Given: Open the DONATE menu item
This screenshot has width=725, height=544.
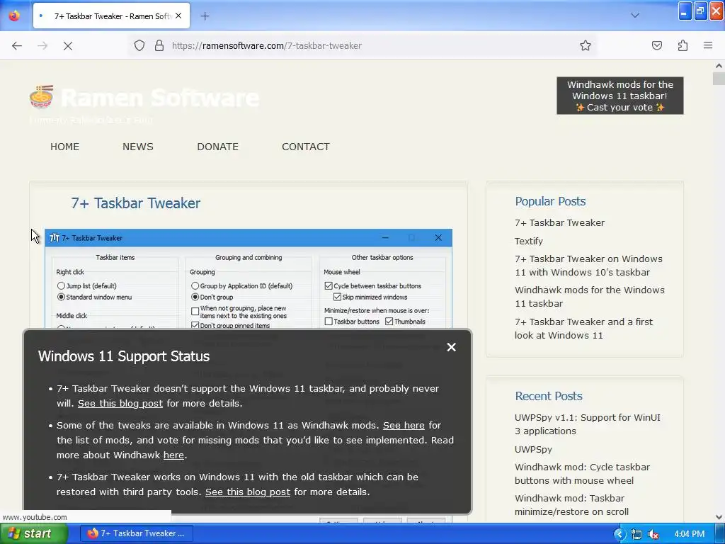Looking at the screenshot, I should point(218,147).
